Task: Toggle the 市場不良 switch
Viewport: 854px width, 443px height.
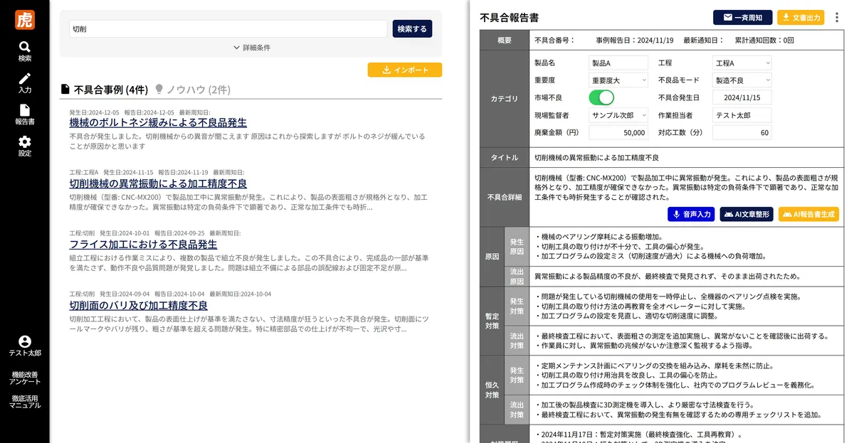Action: pyautogui.click(x=601, y=97)
